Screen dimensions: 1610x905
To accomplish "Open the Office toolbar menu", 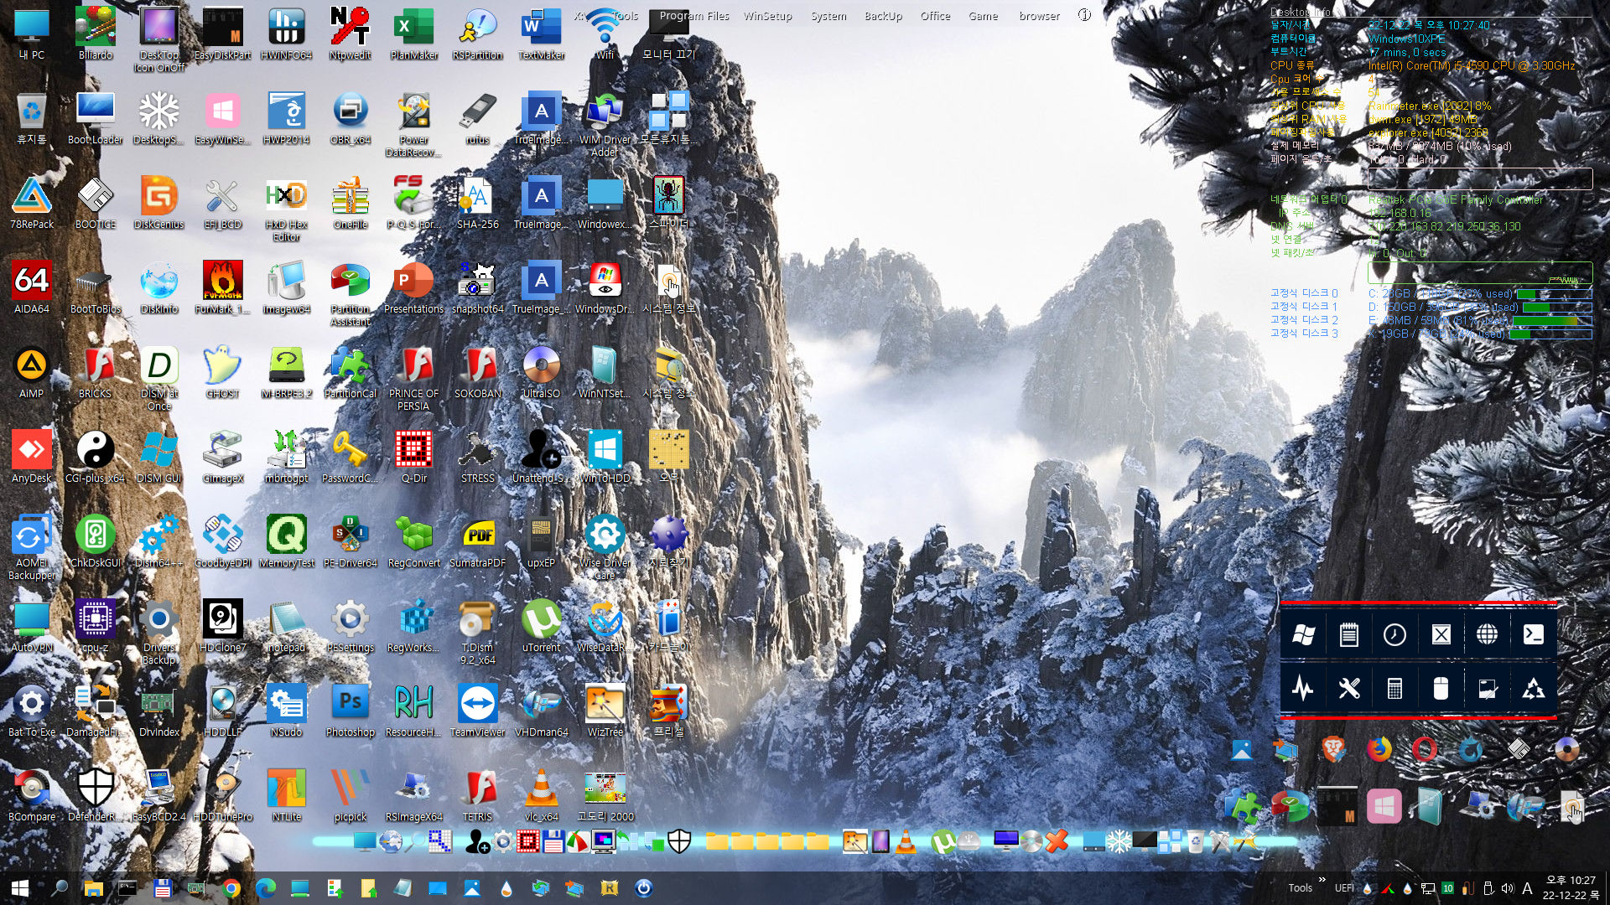I will click(x=935, y=16).
